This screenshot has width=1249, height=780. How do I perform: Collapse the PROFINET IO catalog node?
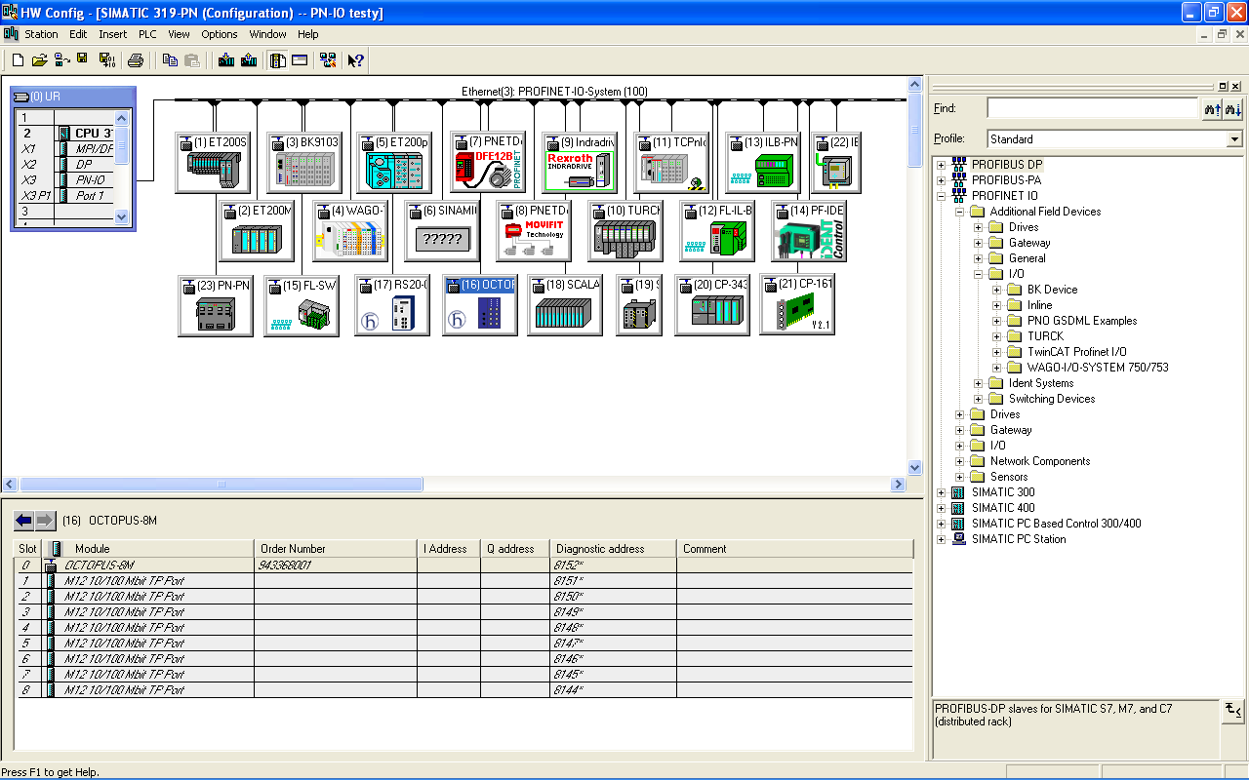942,196
